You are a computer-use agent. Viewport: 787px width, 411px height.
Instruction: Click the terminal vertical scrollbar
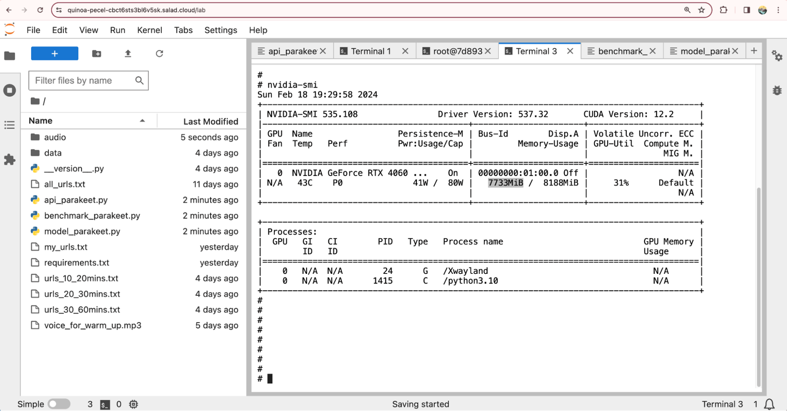coord(759,287)
